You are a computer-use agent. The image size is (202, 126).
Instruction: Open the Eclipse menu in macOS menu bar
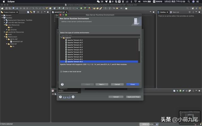11,2
